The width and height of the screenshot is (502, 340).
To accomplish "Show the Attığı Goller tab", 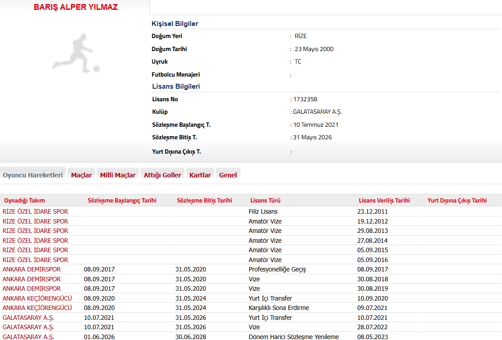I will 162,175.
